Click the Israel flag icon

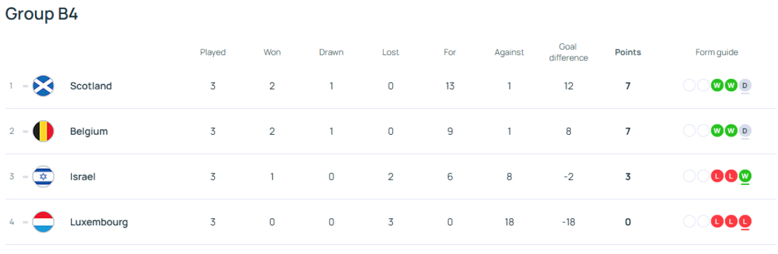click(43, 177)
